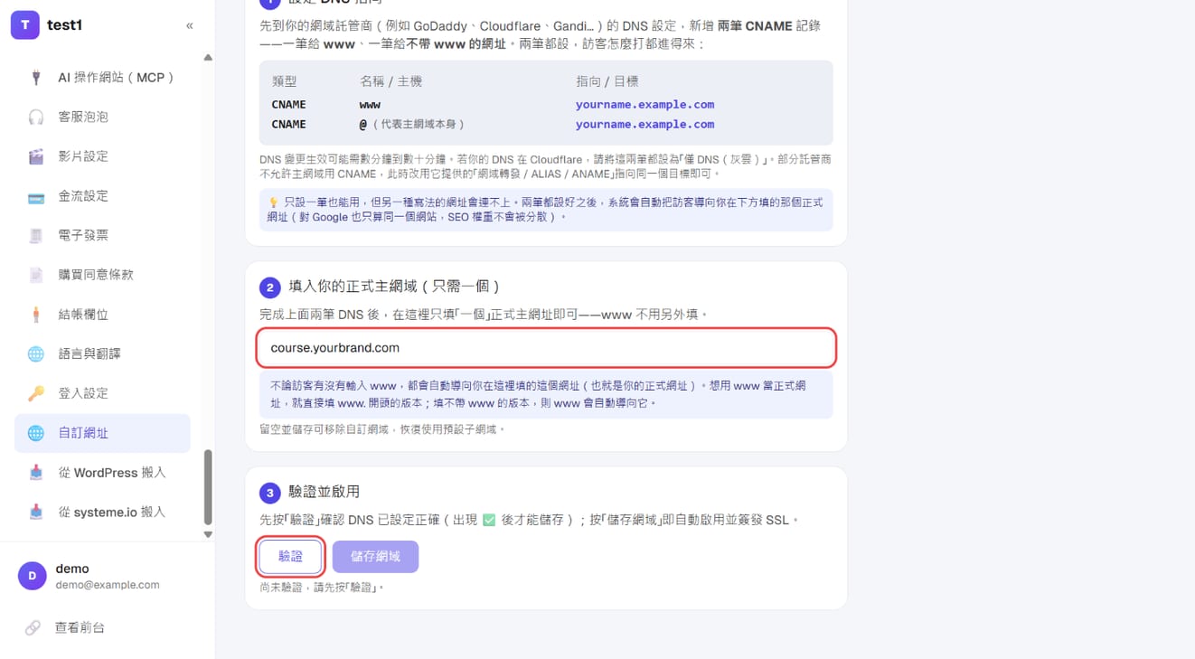Open 查看前台 link
The height and width of the screenshot is (659, 1195).
(x=80, y=627)
